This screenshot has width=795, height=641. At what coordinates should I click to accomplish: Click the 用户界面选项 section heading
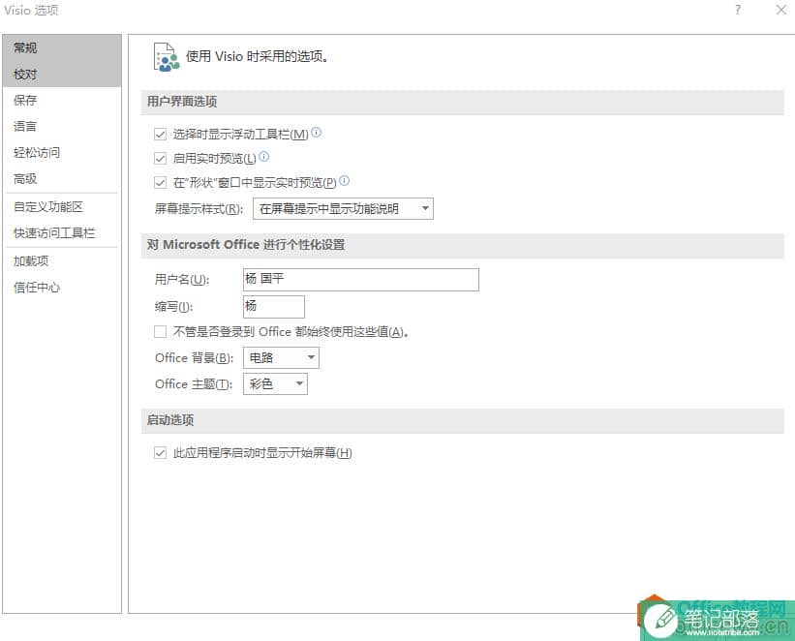(x=182, y=102)
